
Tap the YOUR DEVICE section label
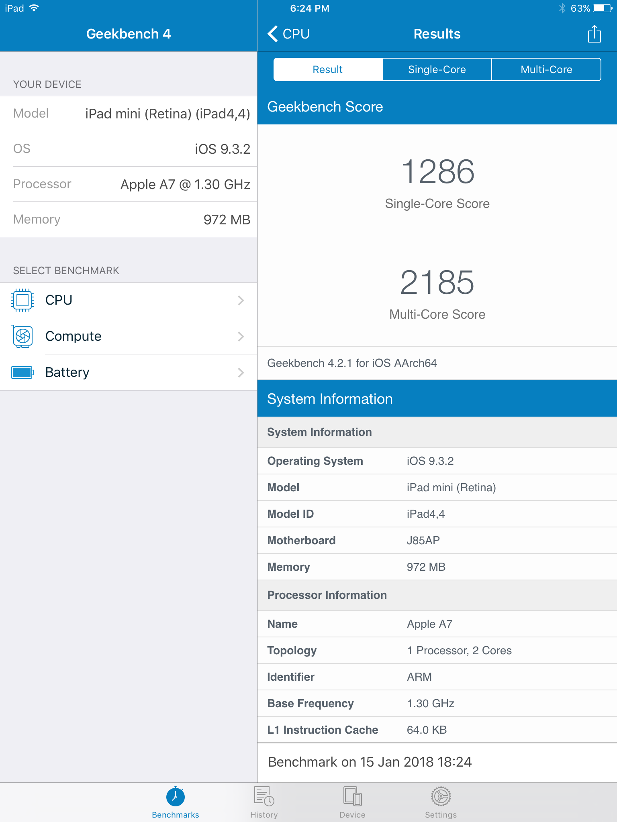point(47,84)
